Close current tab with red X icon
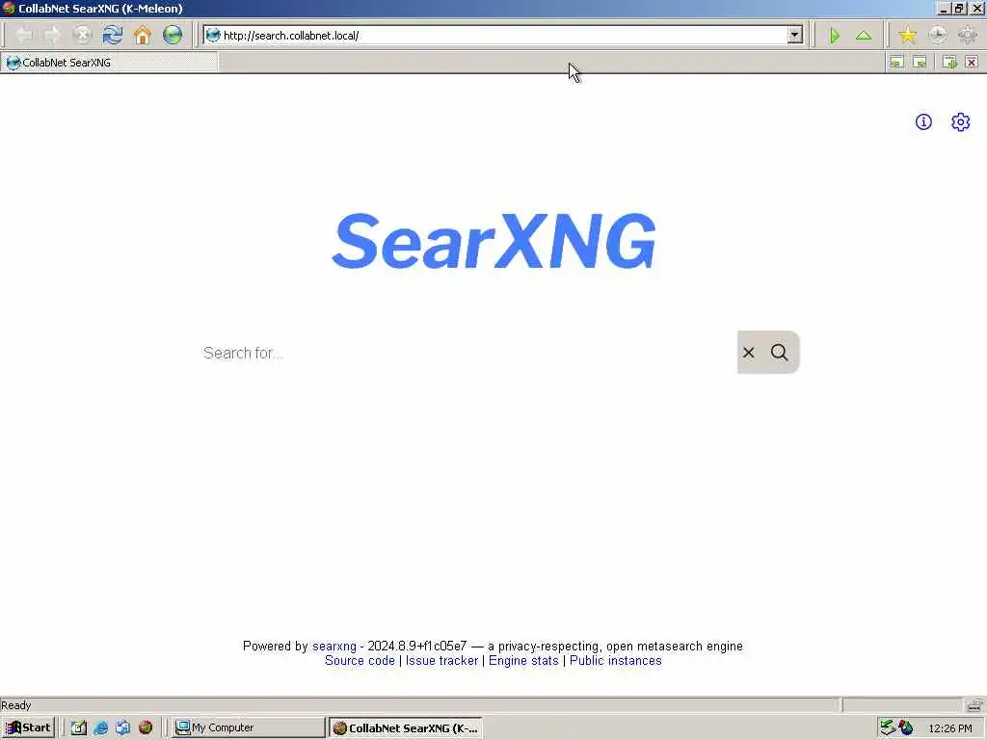Screen dimensions: 987x740 [972, 62]
